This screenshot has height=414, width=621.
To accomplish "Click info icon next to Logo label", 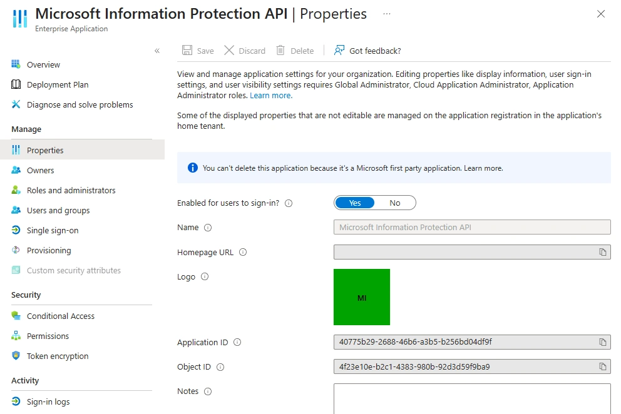I will [x=205, y=277].
